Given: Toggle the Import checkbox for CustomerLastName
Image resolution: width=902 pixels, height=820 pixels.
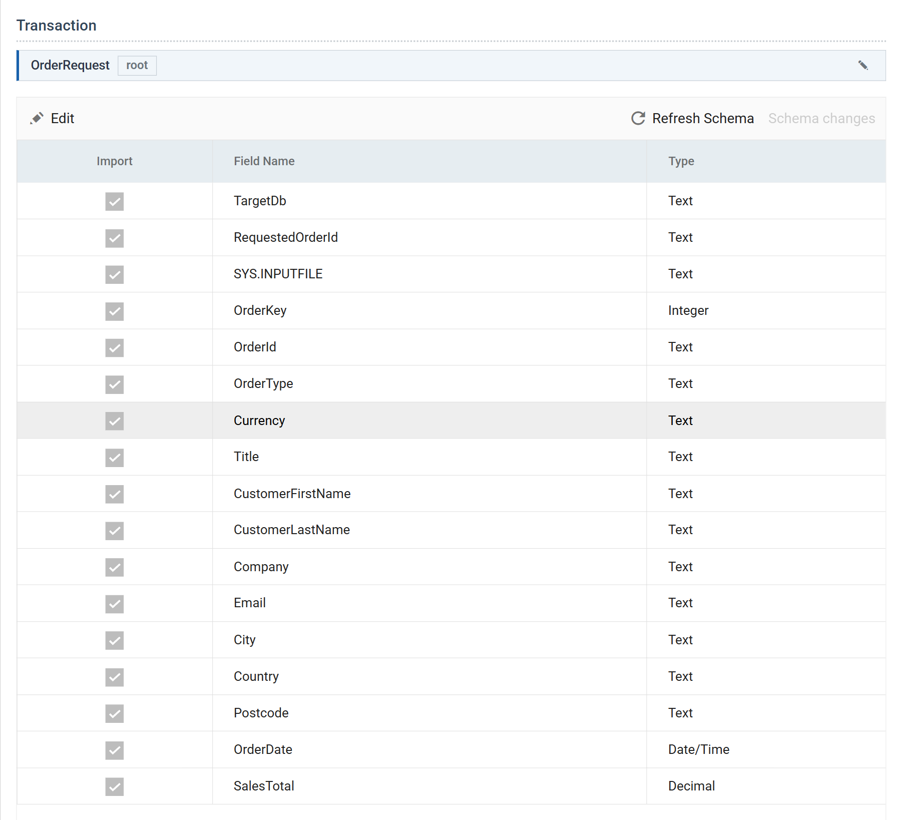Looking at the screenshot, I should [115, 530].
